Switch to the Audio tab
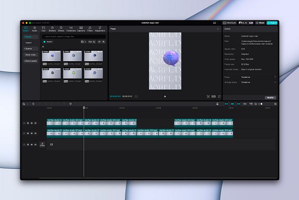The width and height of the screenshot is (299, 200). (34, 29)
